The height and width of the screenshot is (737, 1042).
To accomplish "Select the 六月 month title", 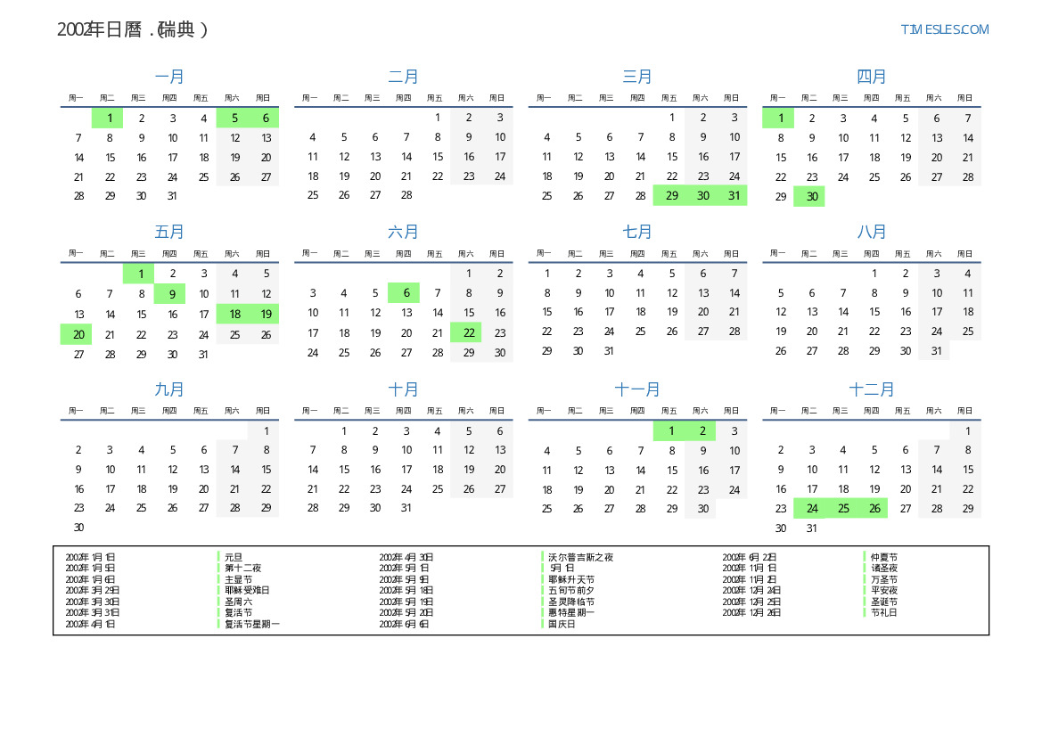I will [403, 232].
